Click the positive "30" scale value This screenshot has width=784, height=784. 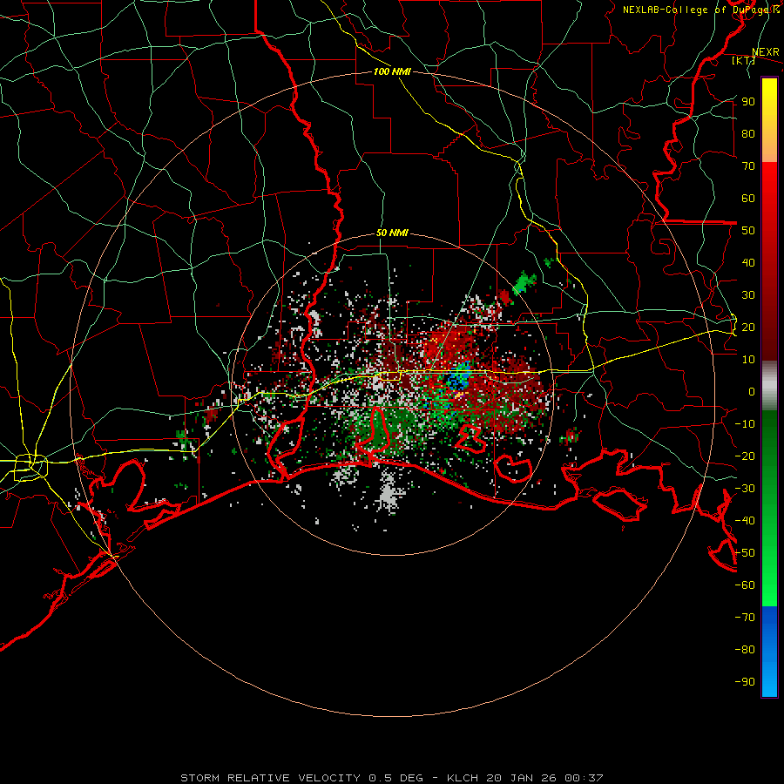748,295
